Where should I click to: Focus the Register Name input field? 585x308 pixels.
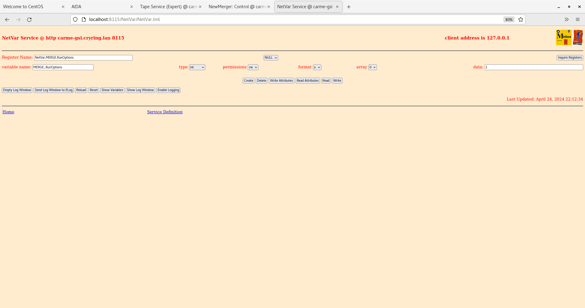(83, 58)
